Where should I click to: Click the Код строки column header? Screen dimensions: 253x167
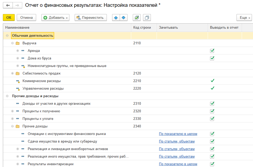pyautogui.click(x=142, y=28)
